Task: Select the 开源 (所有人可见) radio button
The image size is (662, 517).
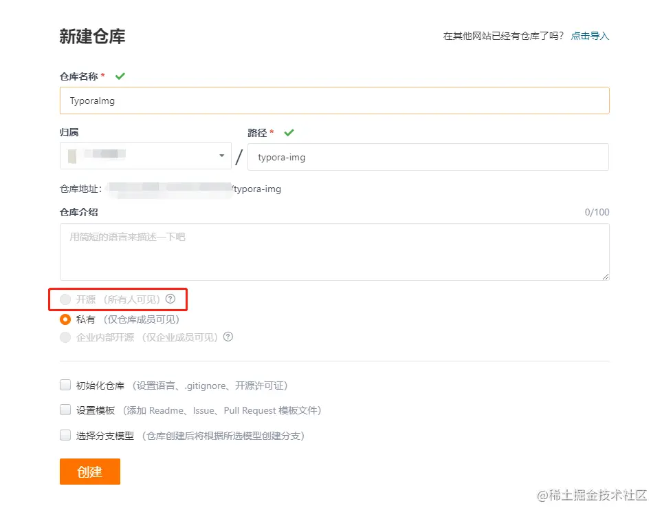Action: (65, 299)
